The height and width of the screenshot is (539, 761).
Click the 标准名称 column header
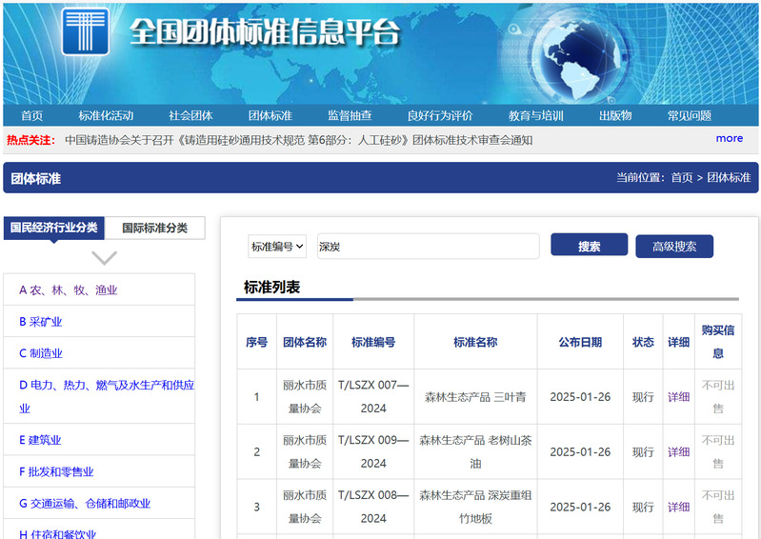click(x=475, y=342)
